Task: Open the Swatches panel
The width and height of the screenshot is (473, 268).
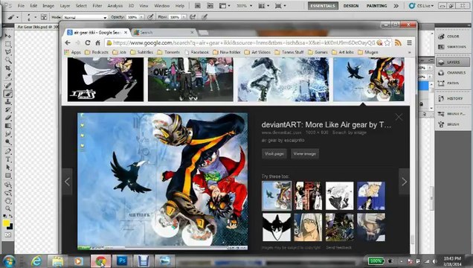Action: click(x=452, y=47)
